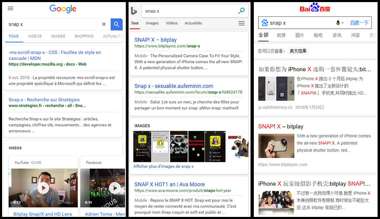Open SNAP! X – bitplay Baidu result
The image size is (380, 219).
pyautogui.click(x=281, y=126)
